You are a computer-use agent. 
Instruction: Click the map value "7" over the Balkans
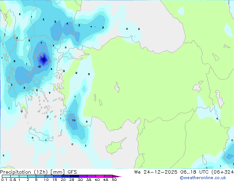tap(41, 43)
